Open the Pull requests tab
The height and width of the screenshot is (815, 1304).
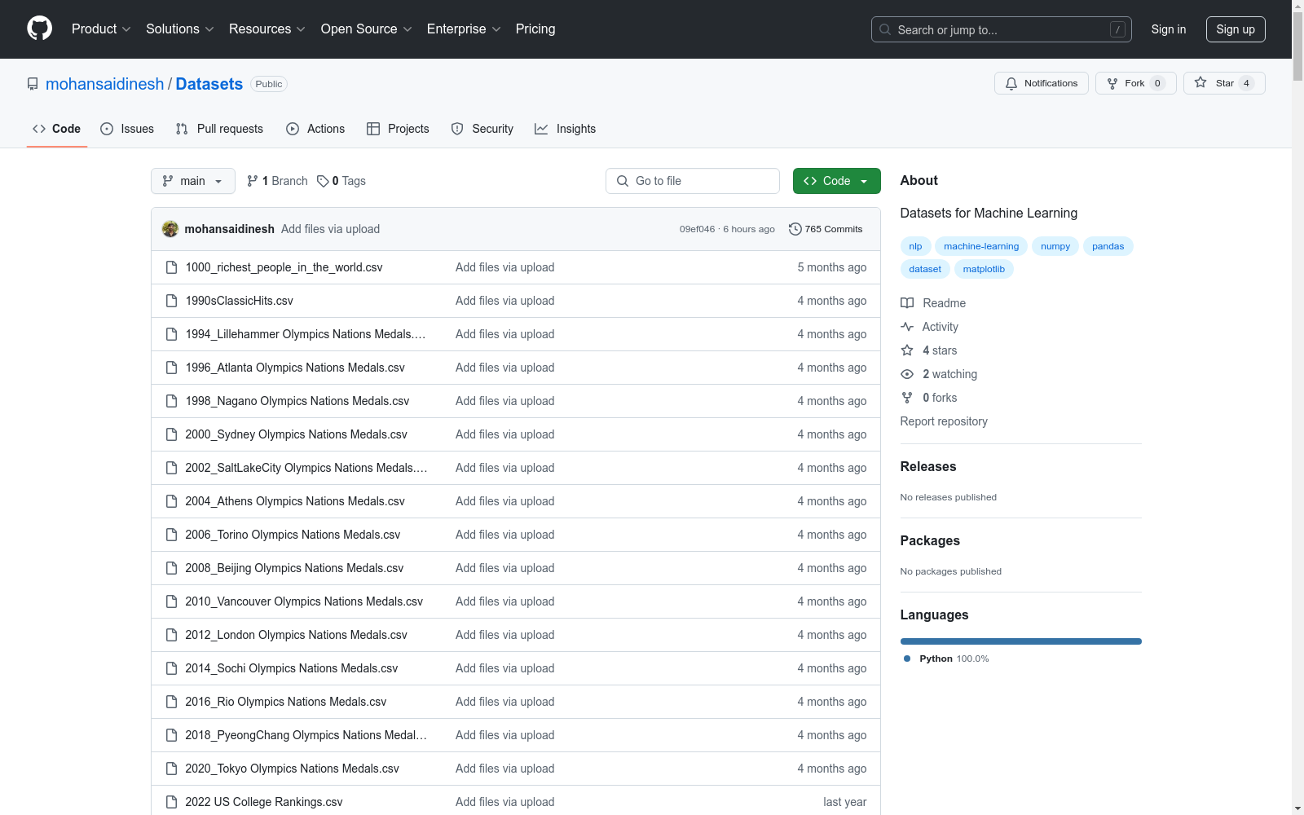(x=219, y=129)
